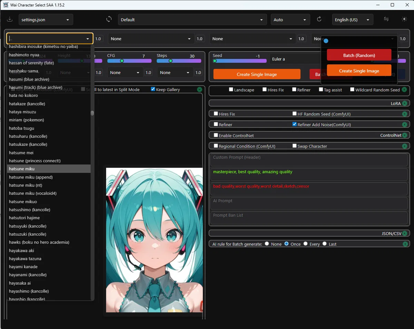Screen dimensions: 414x329
Task: Choose hatsune miku (append) from the list
Action: pos(49,177)
